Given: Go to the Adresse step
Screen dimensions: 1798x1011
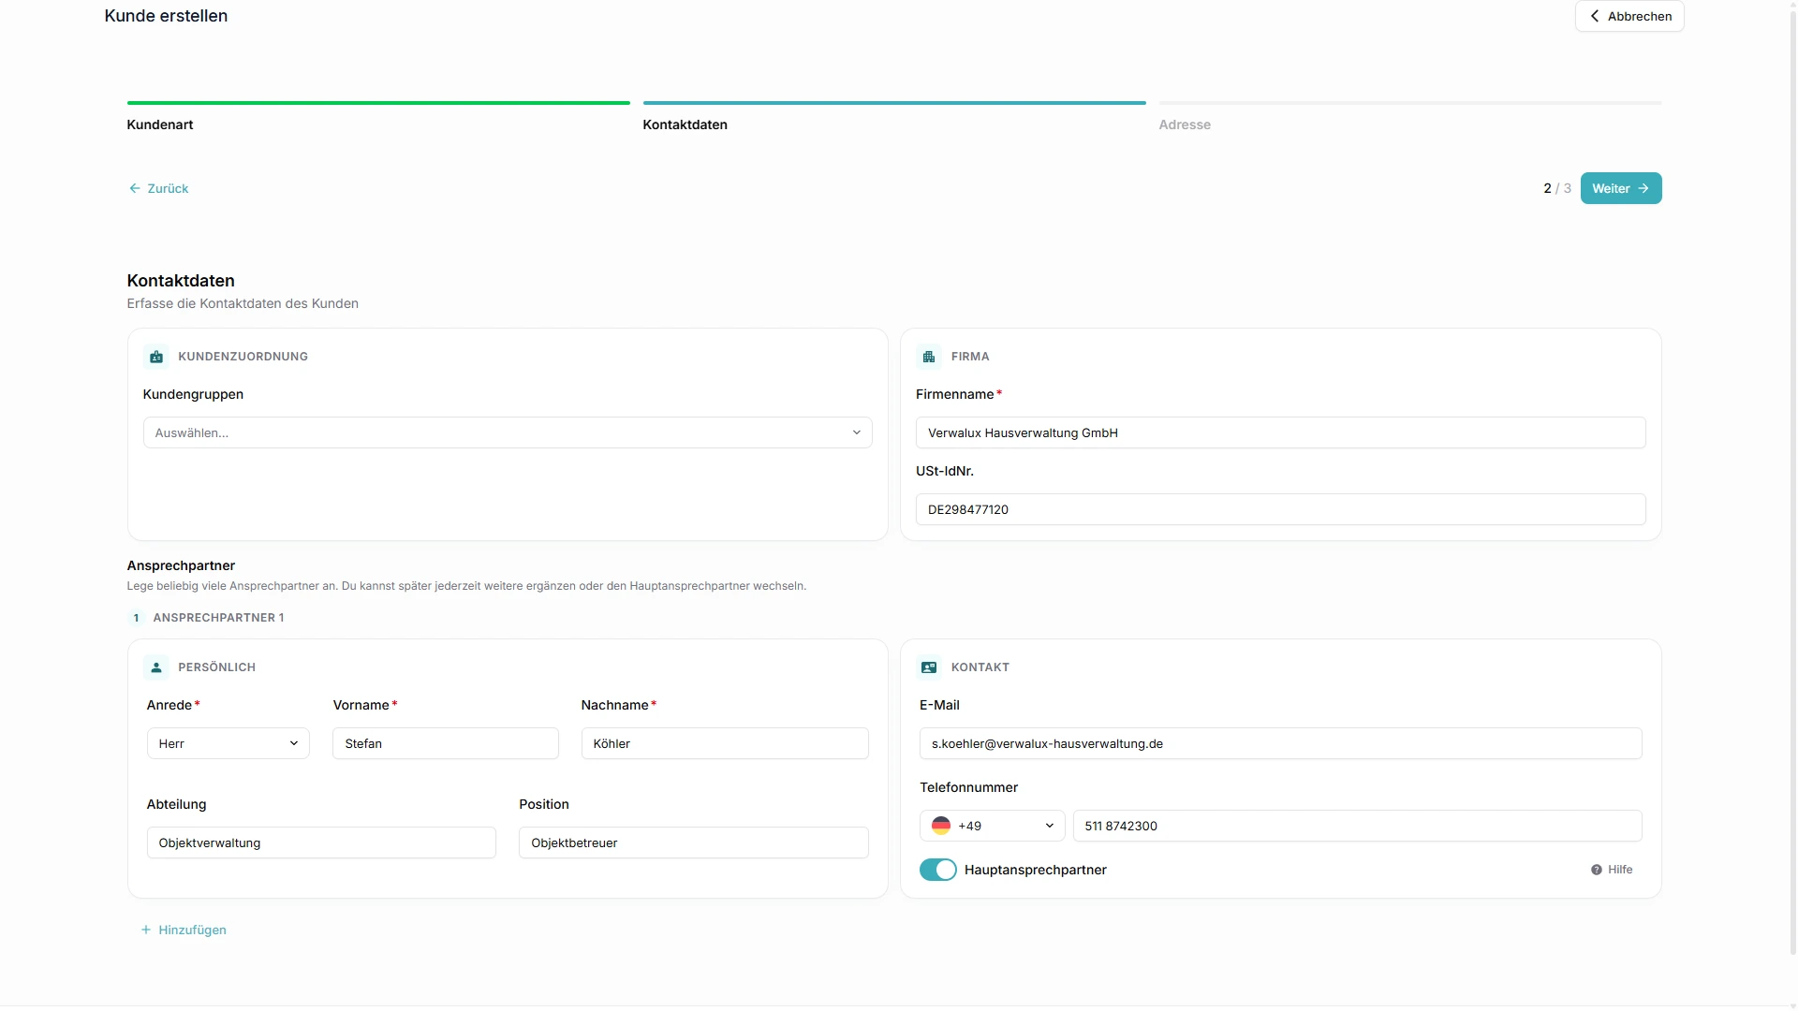Looking at the screenshot, I should [x=1185, y=125].
